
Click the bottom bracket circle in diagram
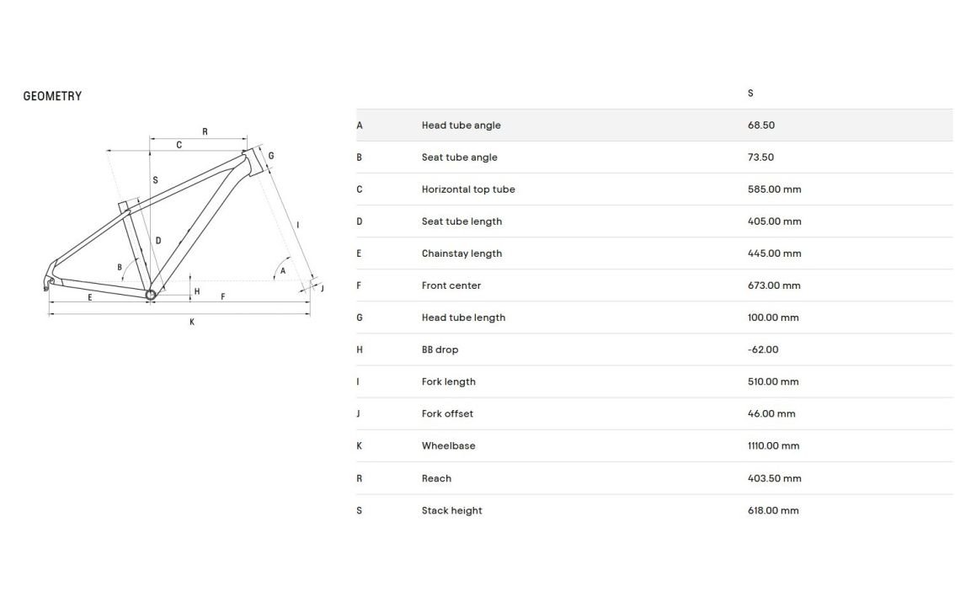pos(151,295)
